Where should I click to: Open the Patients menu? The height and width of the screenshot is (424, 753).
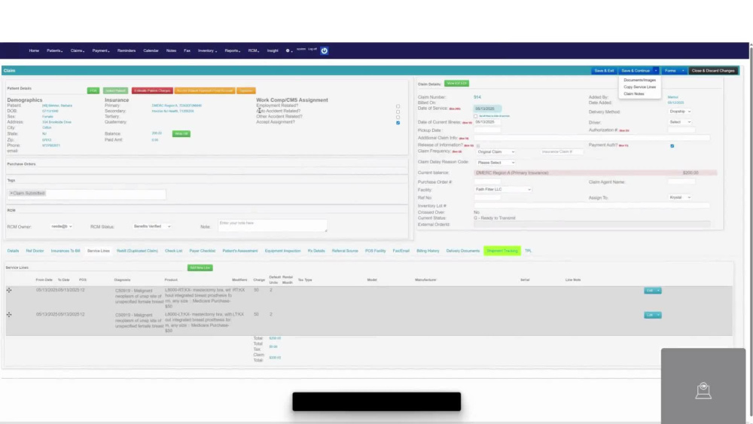[x=54, y=50]
